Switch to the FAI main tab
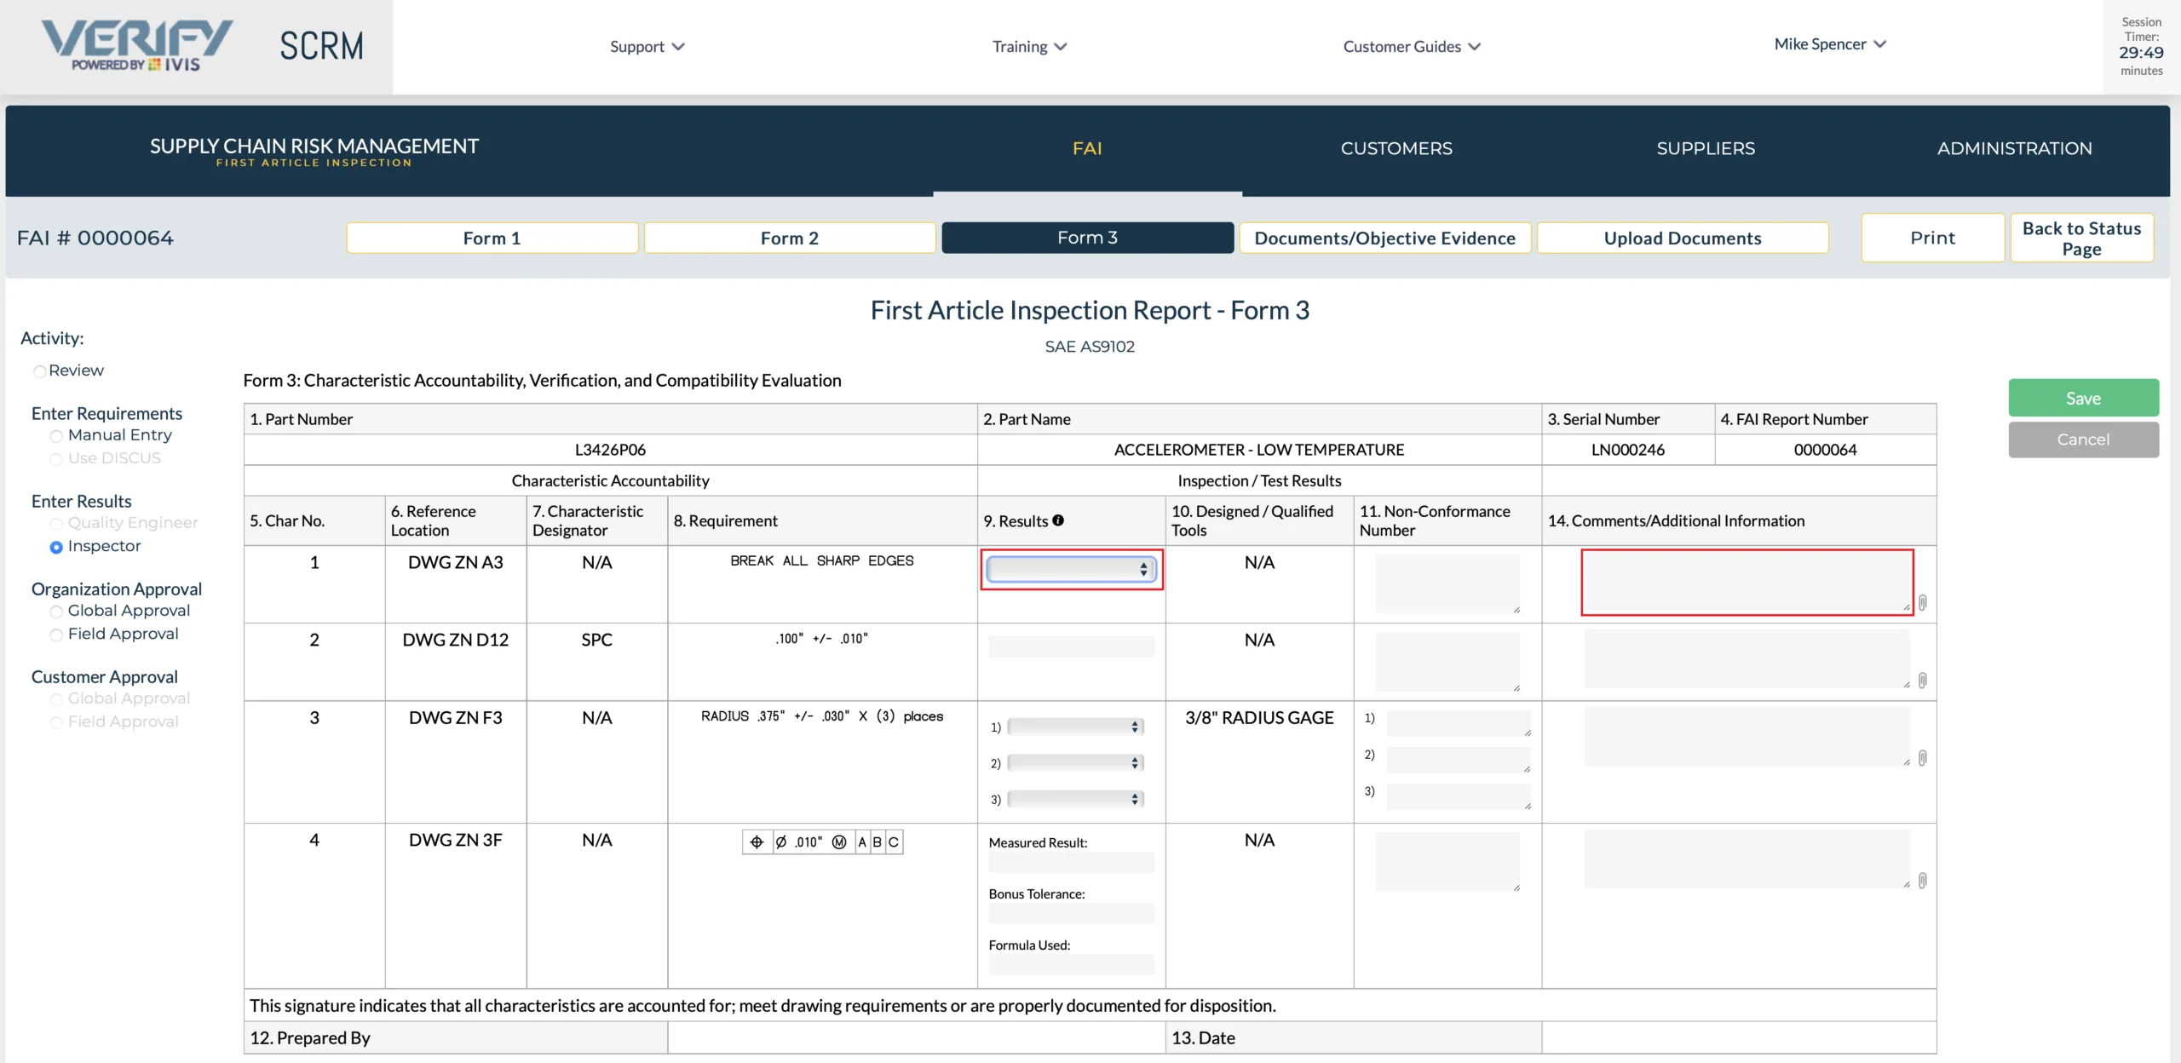 [1087, 148]
